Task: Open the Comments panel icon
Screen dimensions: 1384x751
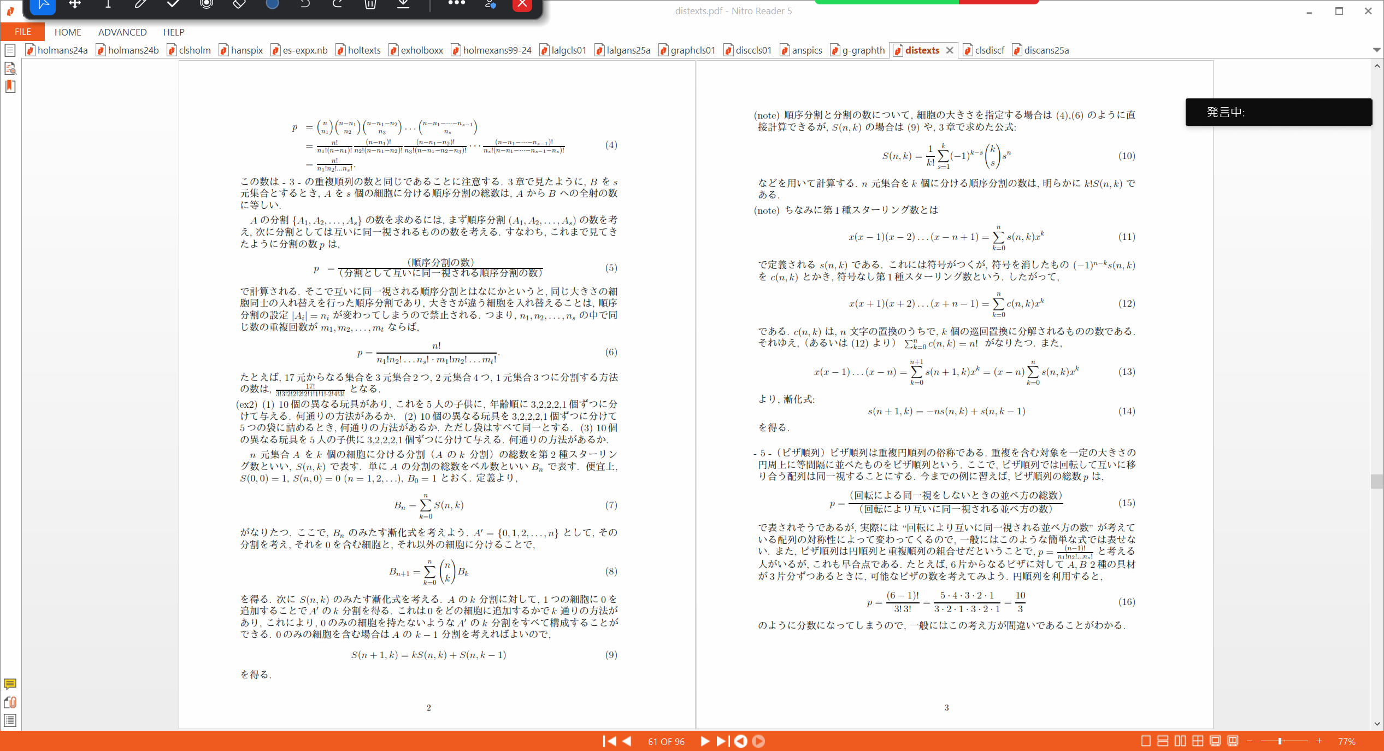Action: click(x=10, y=684)
